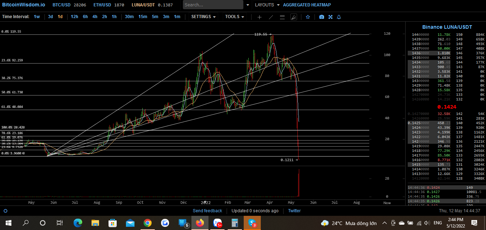Image resolution: width=486 pixels, height=230 pixels.
Task: Open Windows notification center
Action: [474, 223]
